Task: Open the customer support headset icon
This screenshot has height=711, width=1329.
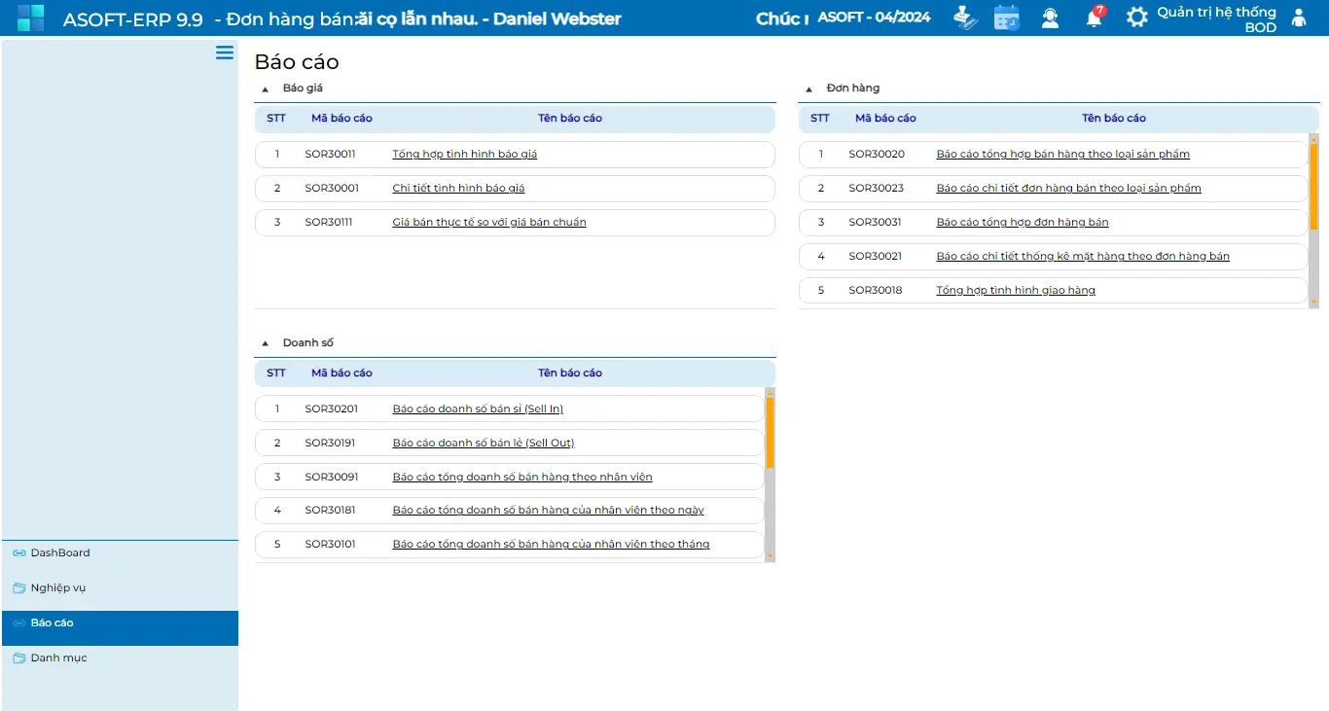Action: 1050,18
